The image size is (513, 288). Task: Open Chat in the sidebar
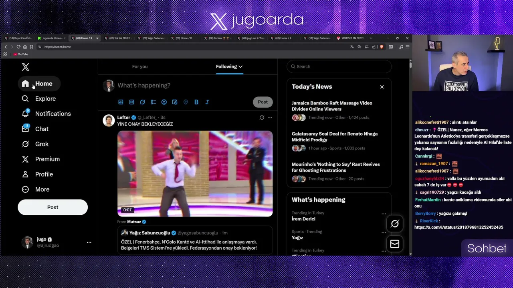[35, 129]
